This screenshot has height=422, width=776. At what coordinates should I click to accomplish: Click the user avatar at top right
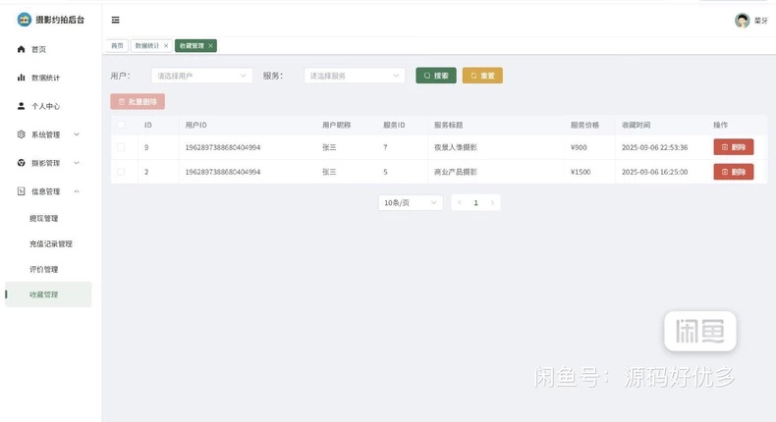742,21
